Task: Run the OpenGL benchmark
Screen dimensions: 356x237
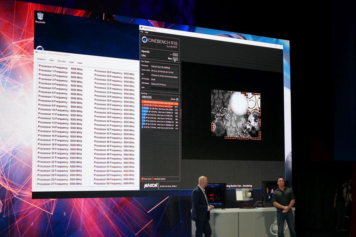Action: pos(175,55)
